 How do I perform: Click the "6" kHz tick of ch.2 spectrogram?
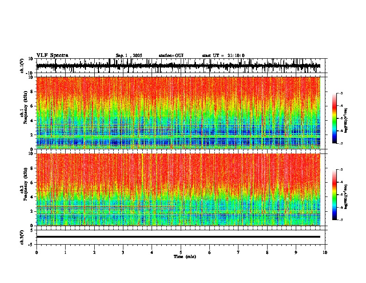(x=32, y=183)
